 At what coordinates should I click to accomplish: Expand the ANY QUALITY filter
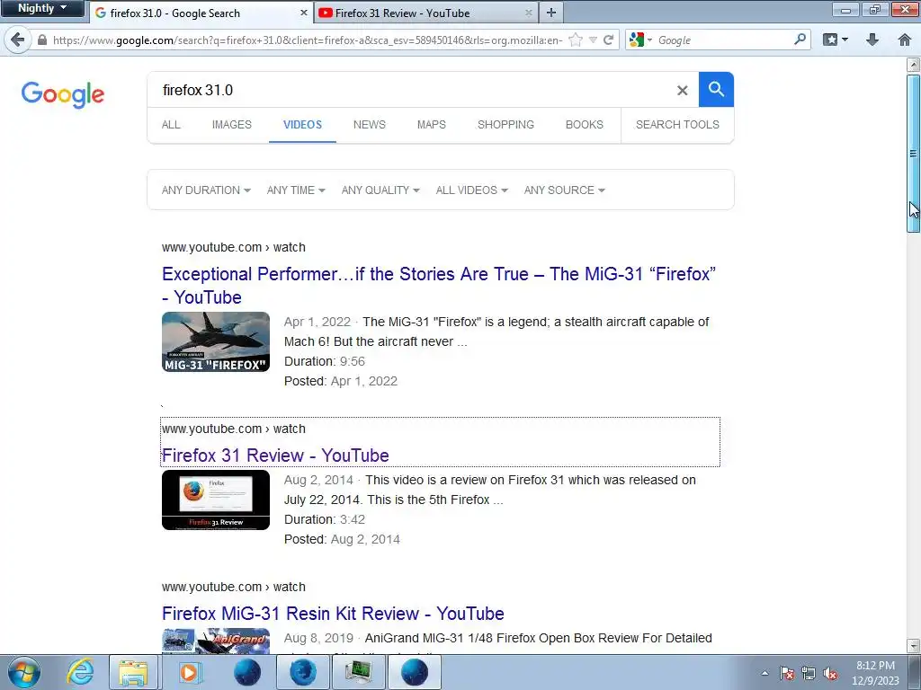380,190
